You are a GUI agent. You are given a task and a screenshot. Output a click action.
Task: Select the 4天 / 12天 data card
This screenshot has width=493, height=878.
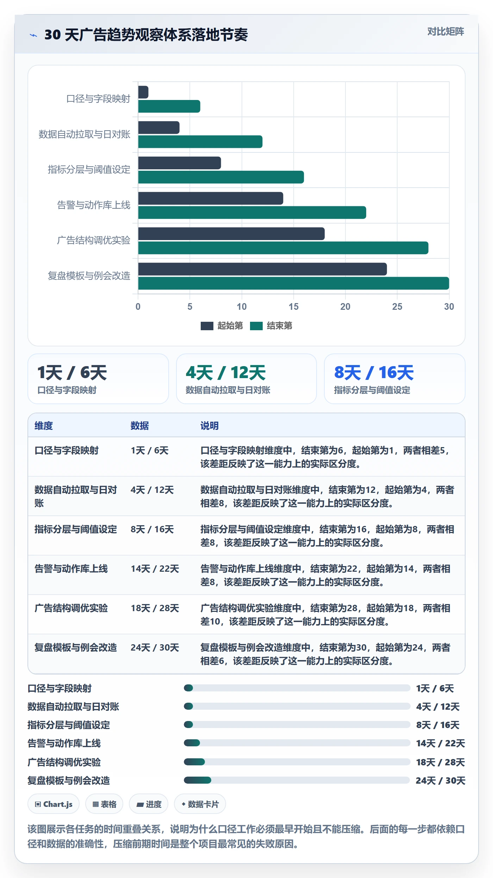point(246,379)
